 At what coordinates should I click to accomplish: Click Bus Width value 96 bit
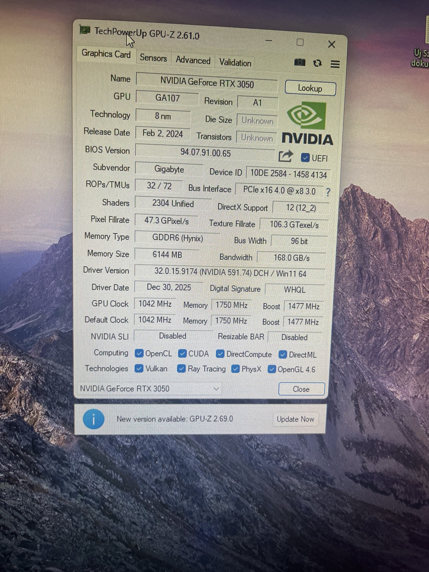pos(299,241)
